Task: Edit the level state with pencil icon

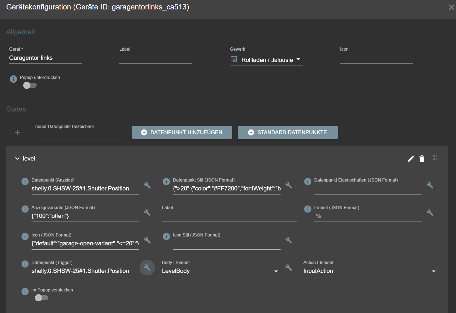Action: (x=411, y=159)
